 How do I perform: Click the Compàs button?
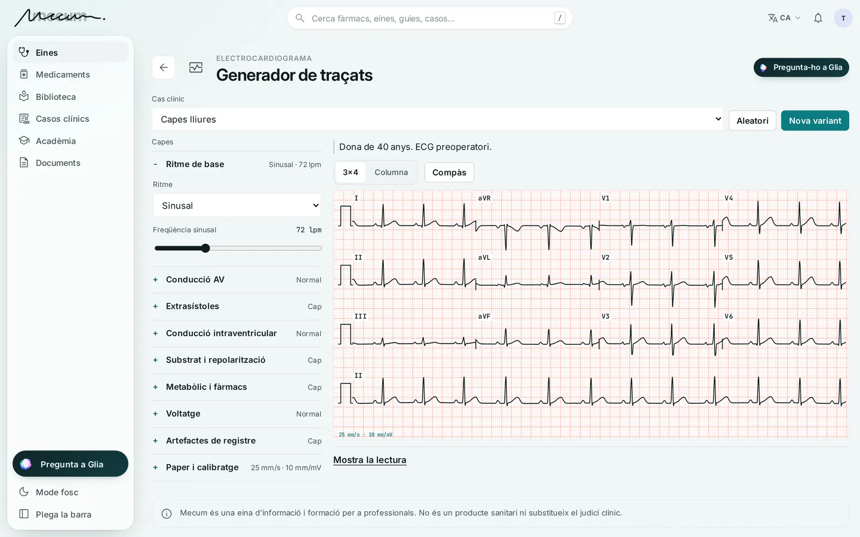coord(449,172)
